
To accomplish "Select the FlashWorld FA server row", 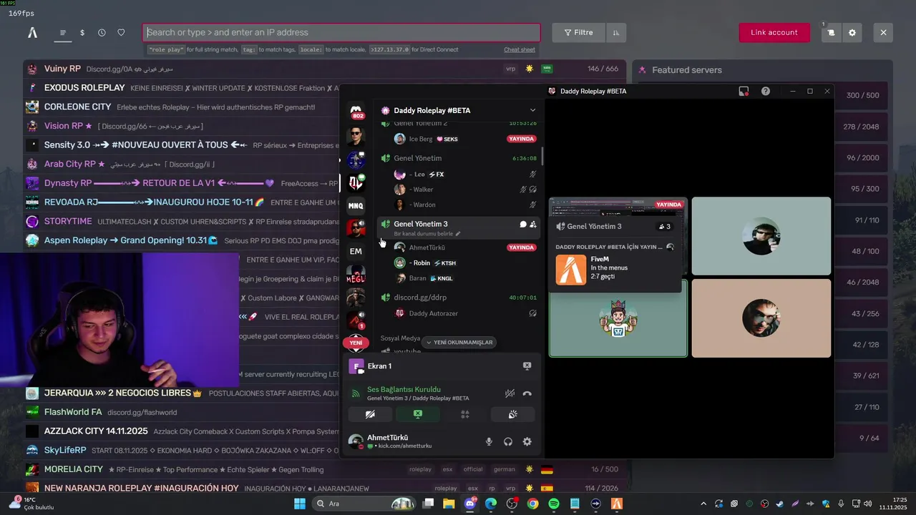I will click(x=181, y=412).
